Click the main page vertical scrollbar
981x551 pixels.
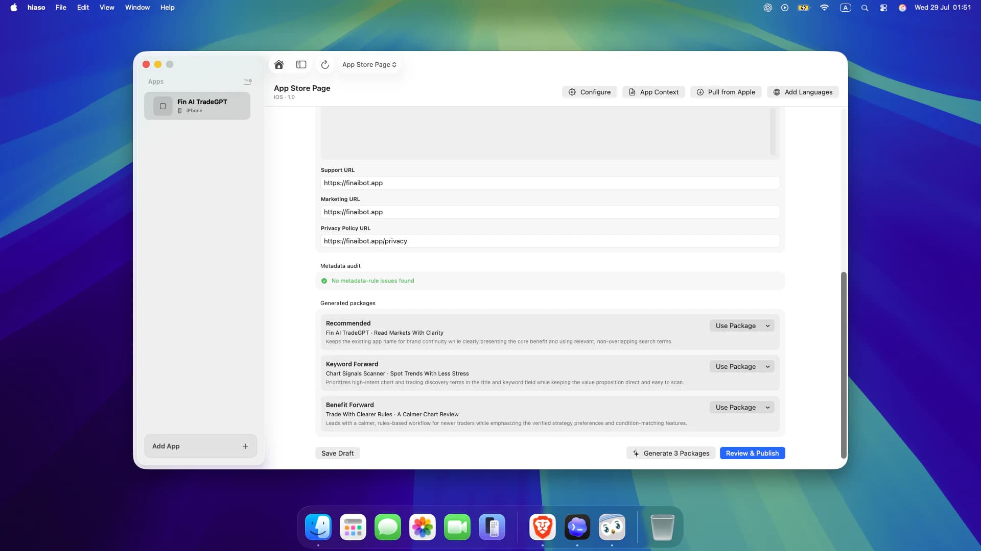pyautogui.click(x=844, y=365)
